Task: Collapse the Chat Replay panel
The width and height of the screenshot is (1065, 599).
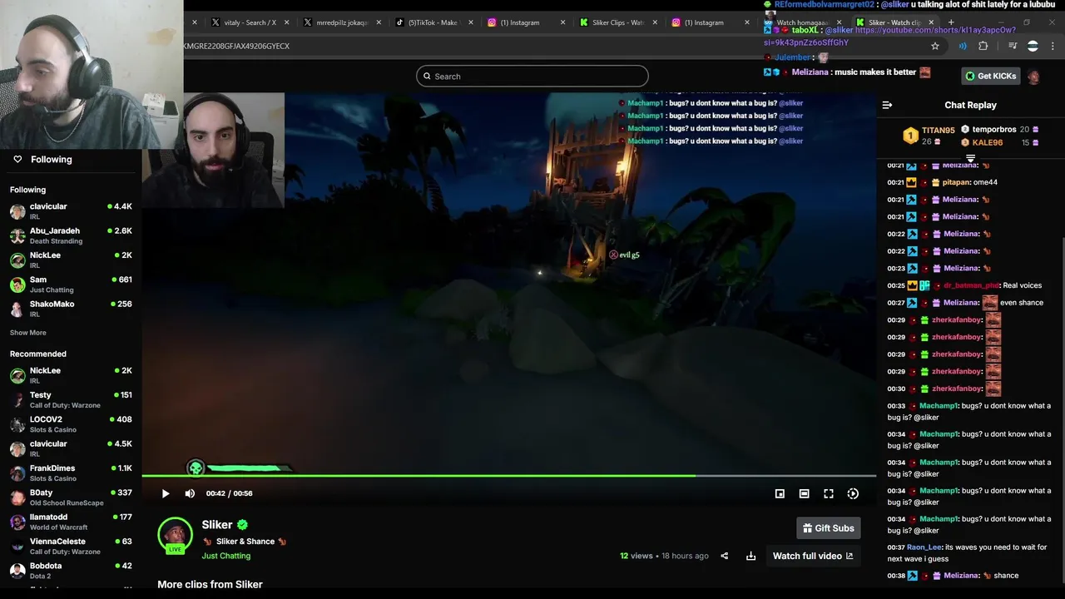Action: point(887,105)
